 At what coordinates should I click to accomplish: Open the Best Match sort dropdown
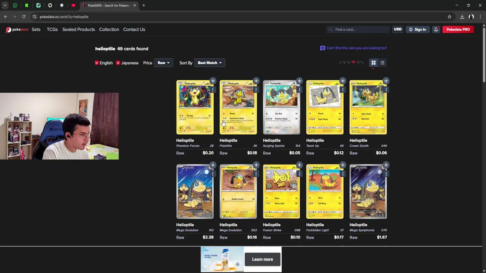210,63
